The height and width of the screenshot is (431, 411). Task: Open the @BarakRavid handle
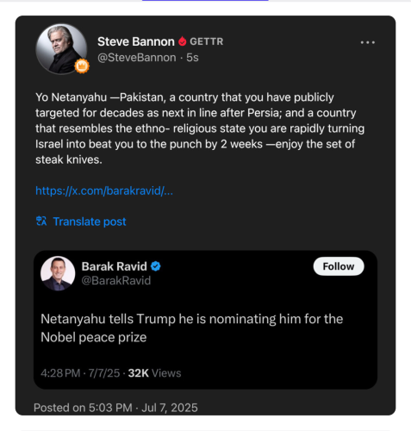point(116,280)
